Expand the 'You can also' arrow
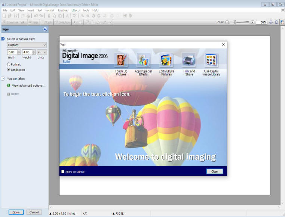This screenshot has width=285, height=217. point(3,78)
